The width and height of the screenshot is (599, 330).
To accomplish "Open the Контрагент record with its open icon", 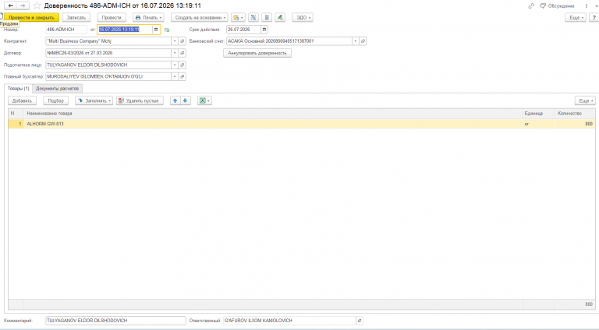I will click(x=183, y=41).
